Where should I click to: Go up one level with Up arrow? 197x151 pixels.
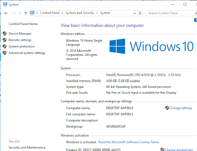point(26,13)
